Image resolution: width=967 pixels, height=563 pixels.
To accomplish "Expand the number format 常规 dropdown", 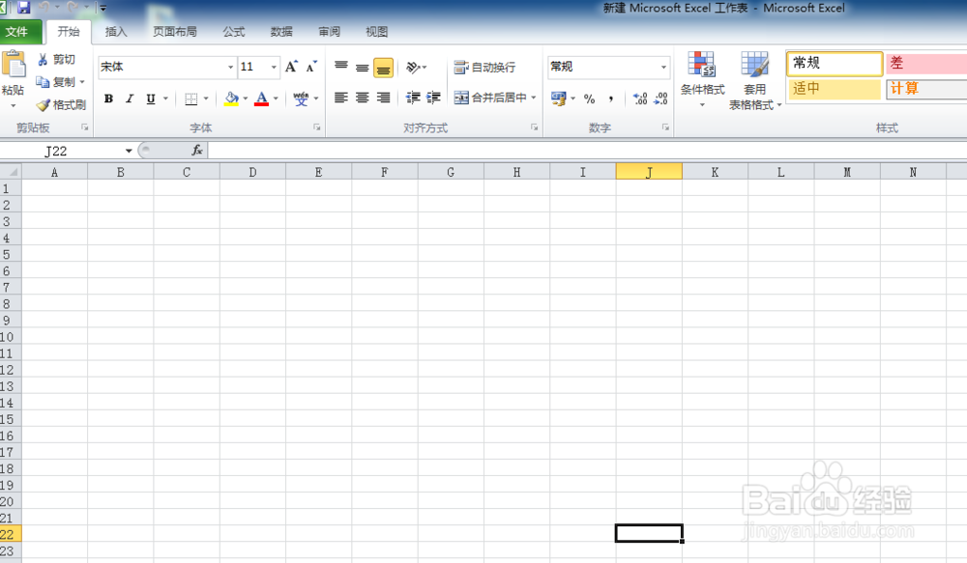I will click(663, 68).
